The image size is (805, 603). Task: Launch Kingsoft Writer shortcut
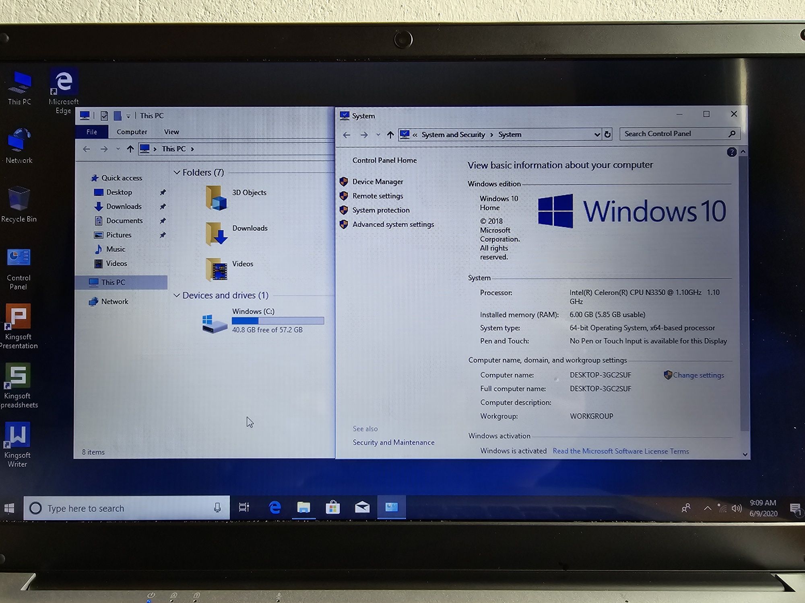click(x=18, y=445)
